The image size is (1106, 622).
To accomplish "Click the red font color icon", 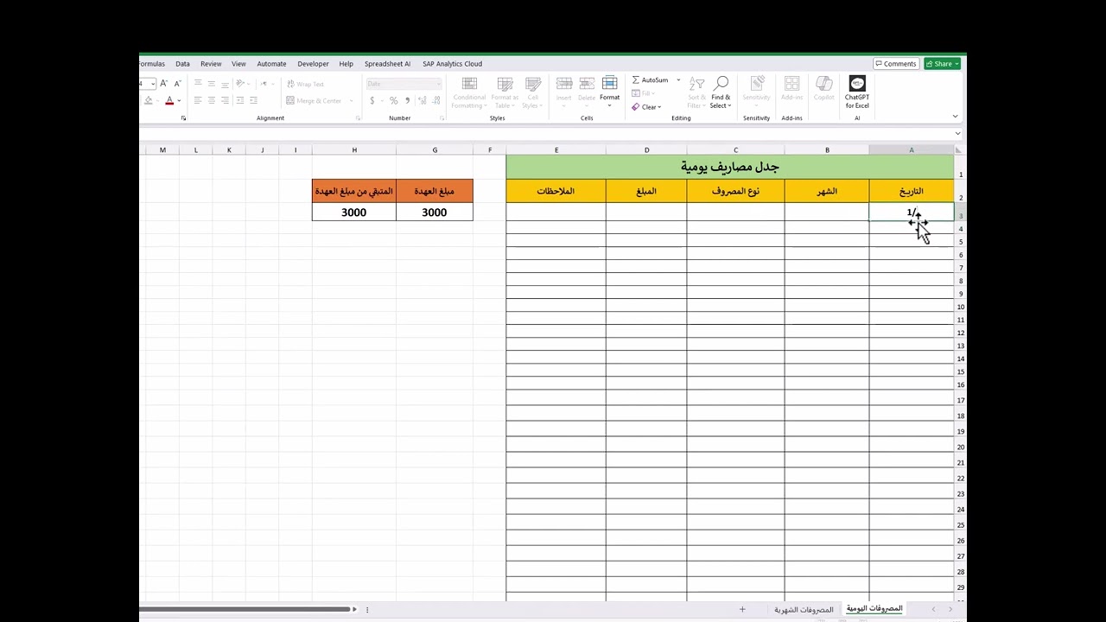I will point(169,100).
